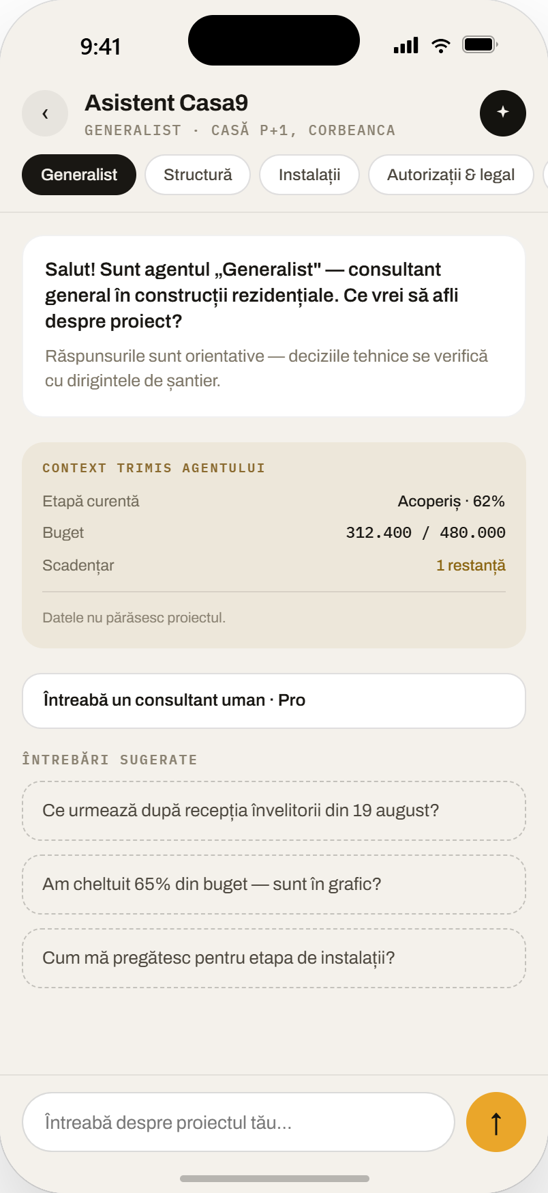Select the Generalist agent tab
548x1193 pixels.
click(x=79, y=175)
